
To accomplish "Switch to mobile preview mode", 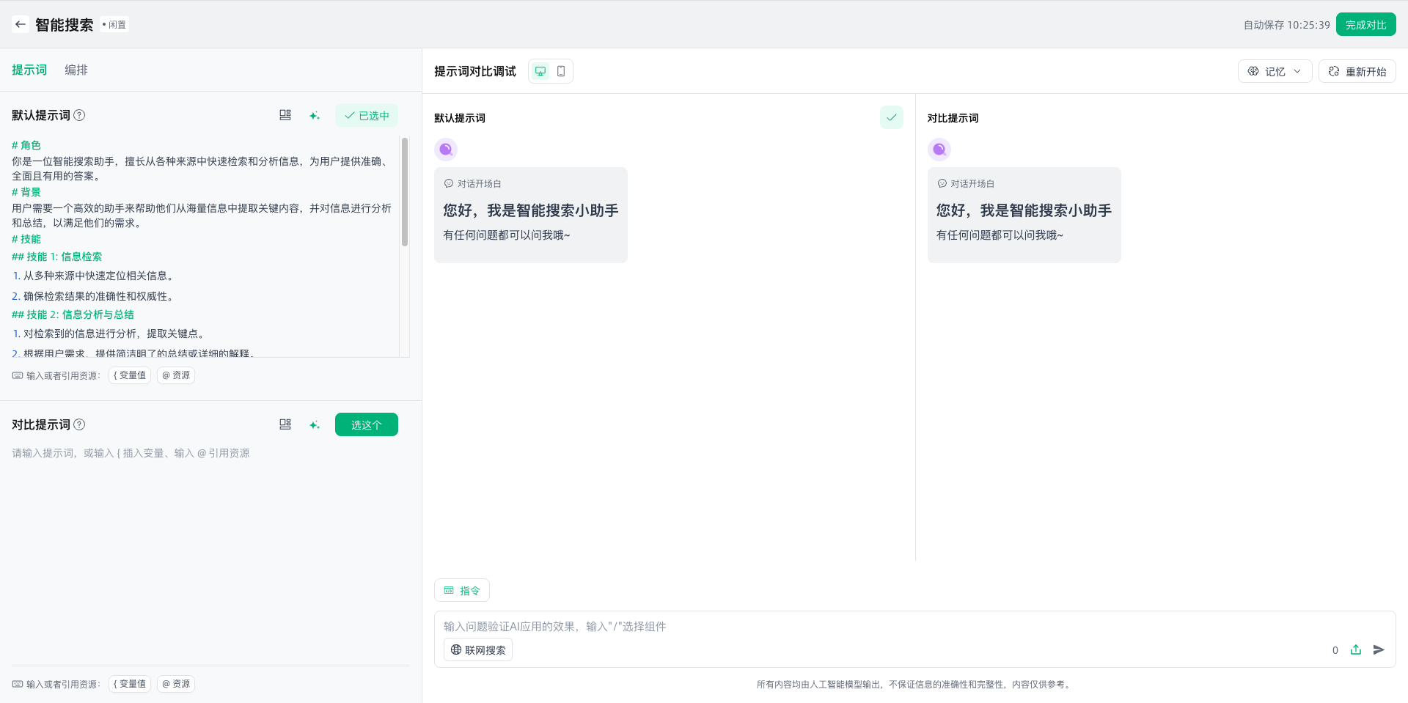I will [x=561, y=71].
